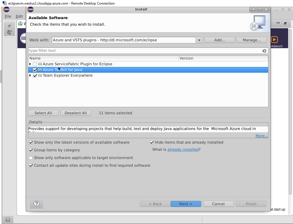Click the disabled < Back button
The width and height of the screenshot is (293, 224).
[155, 204]
